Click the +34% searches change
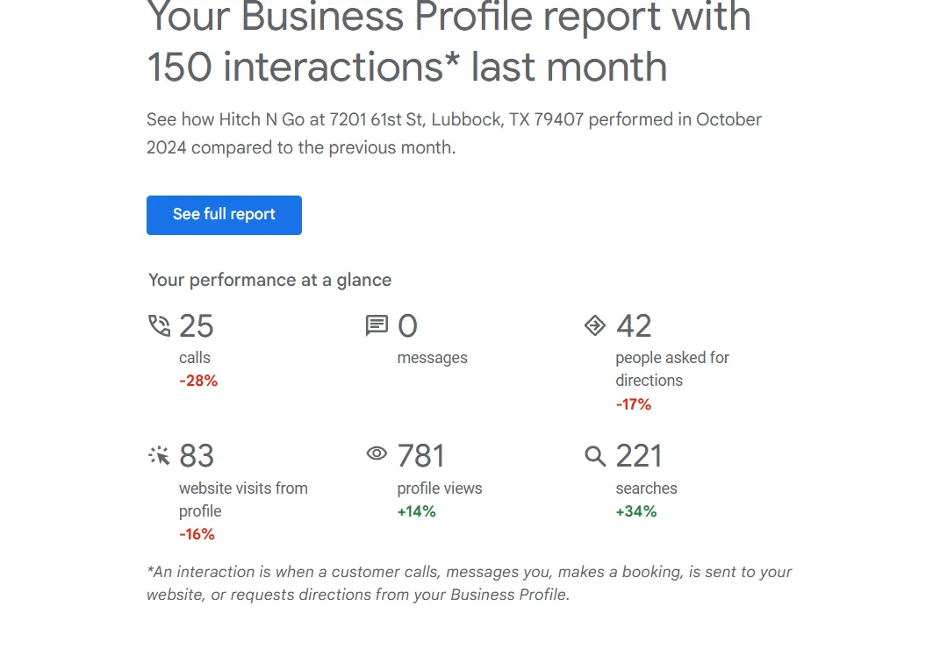 tap(636, 511)
